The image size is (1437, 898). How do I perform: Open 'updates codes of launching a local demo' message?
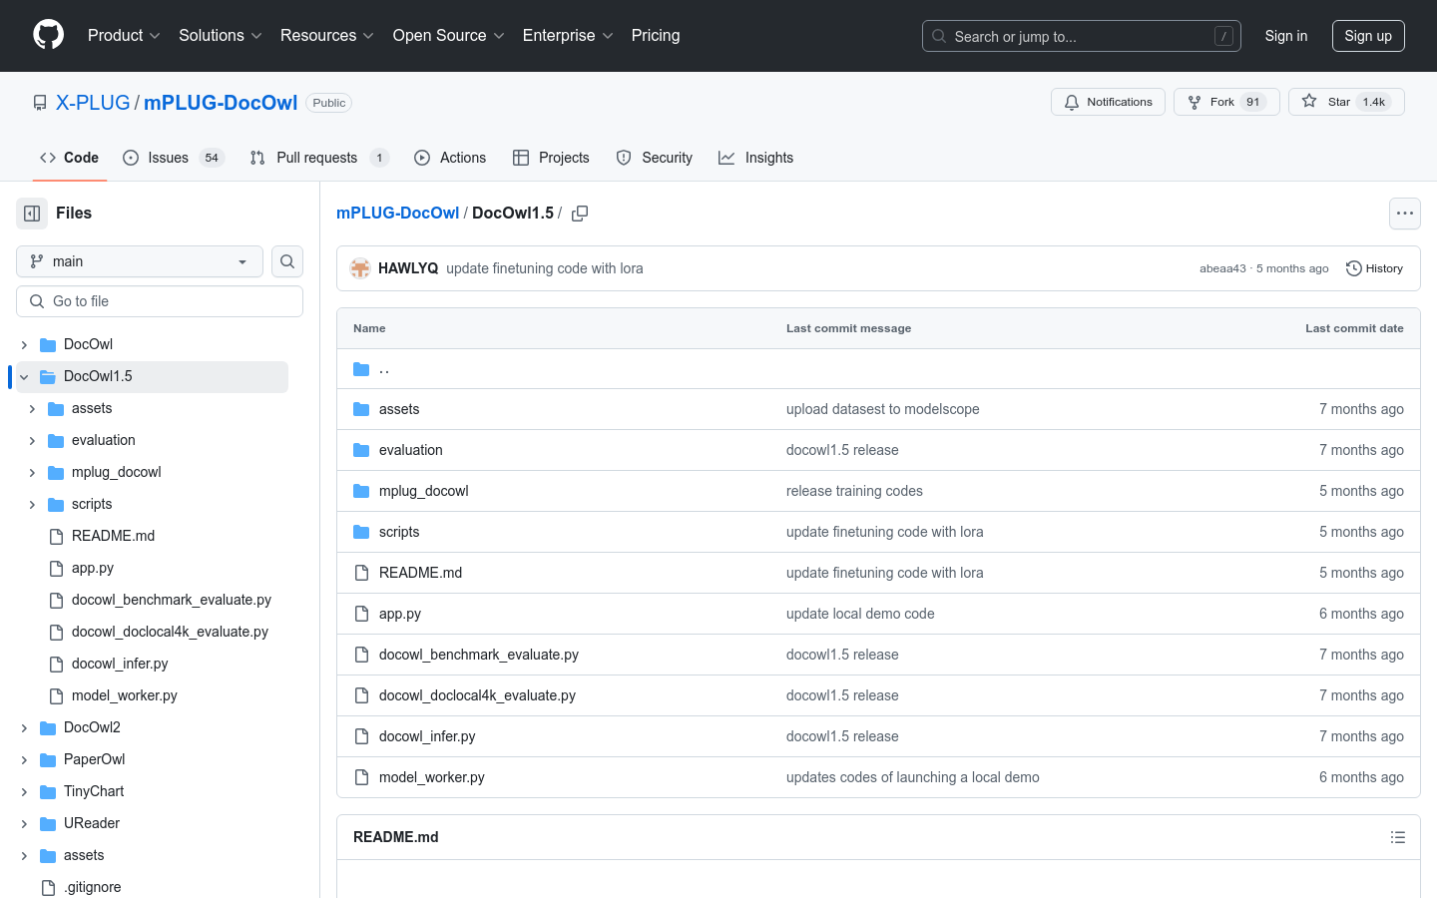point(913,777)
